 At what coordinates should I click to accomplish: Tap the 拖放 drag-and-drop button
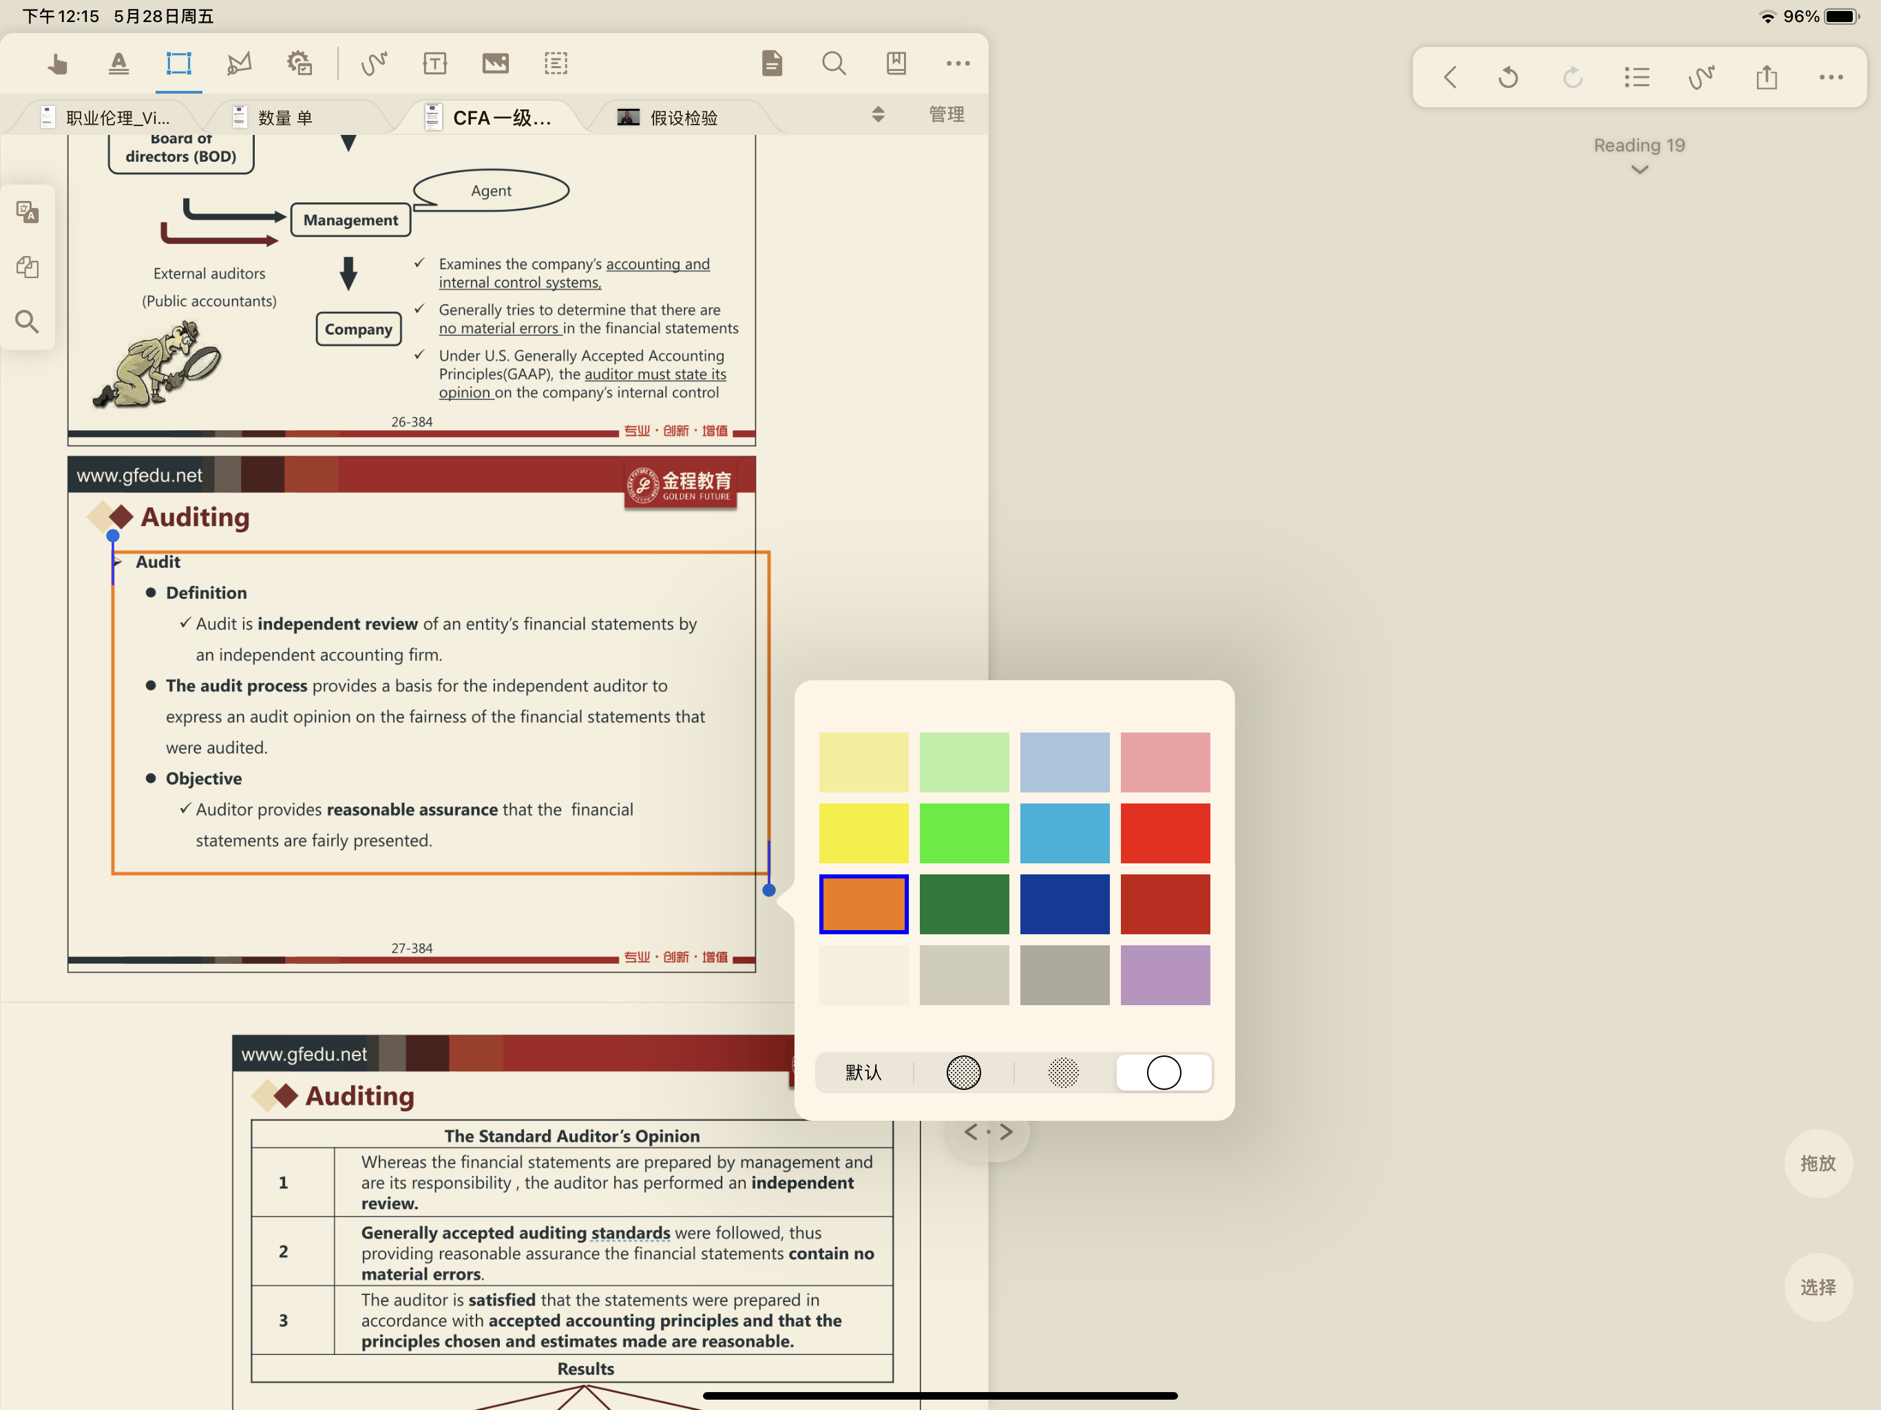(x=1818, y=1164)
